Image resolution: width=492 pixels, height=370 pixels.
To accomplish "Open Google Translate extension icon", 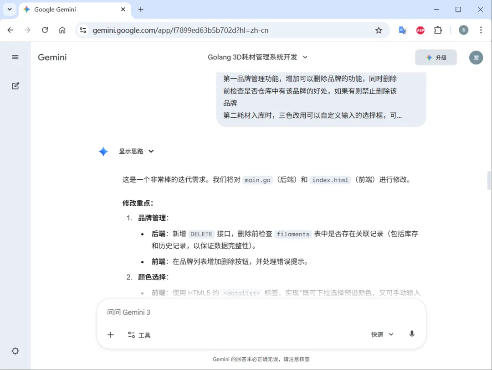I will point(403,30).
